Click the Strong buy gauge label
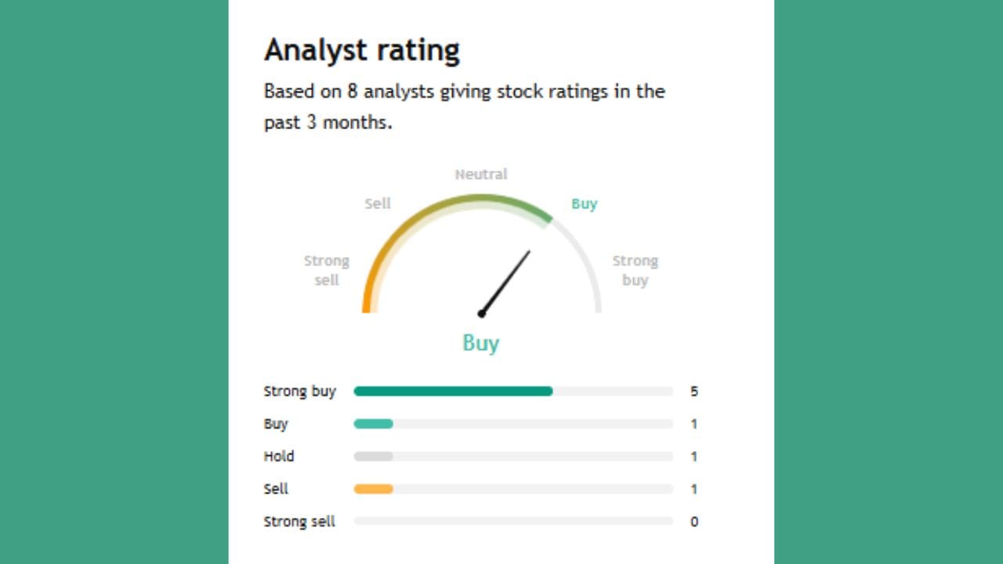Viewport: 1003px width, 564px height. [635, 270]
